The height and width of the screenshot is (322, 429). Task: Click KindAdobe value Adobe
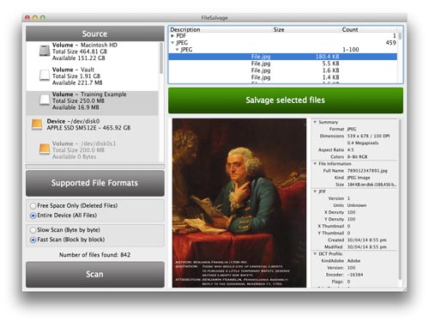(x=353, y=261)
